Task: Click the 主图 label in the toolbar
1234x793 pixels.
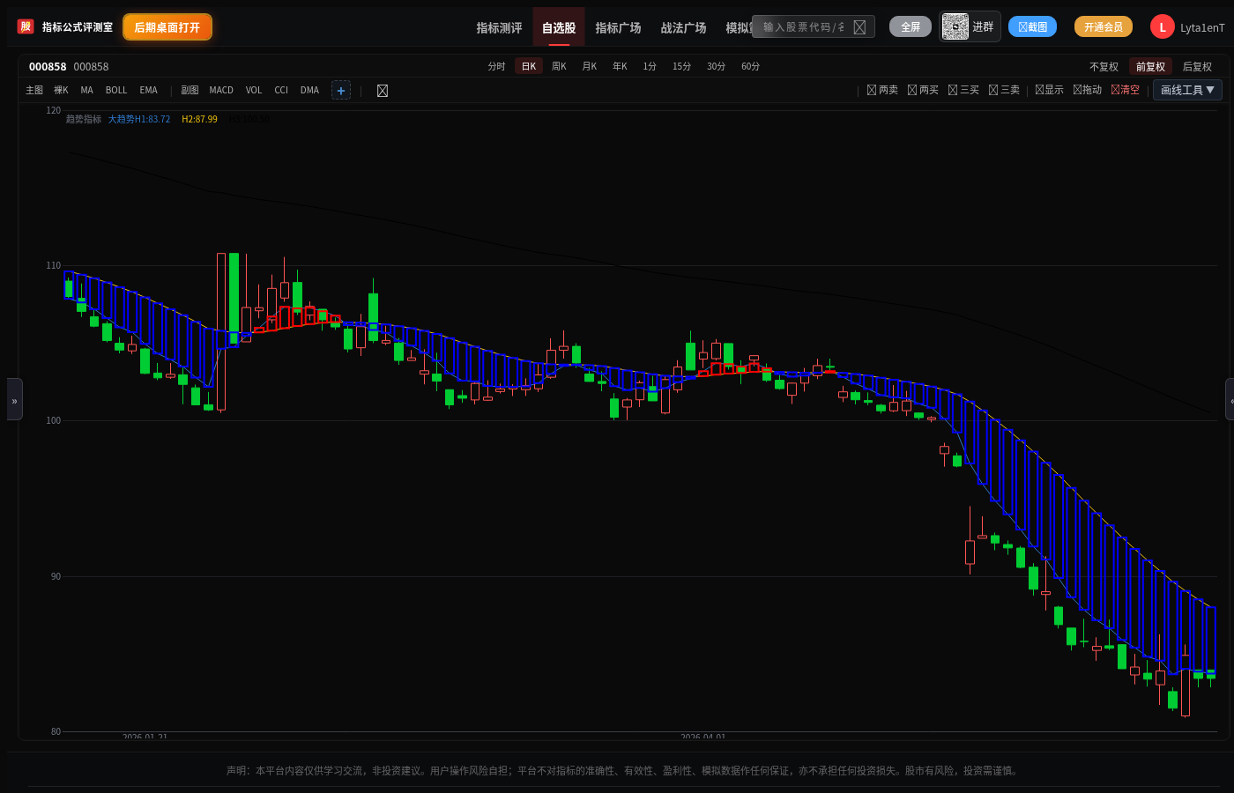Action: 34,90
